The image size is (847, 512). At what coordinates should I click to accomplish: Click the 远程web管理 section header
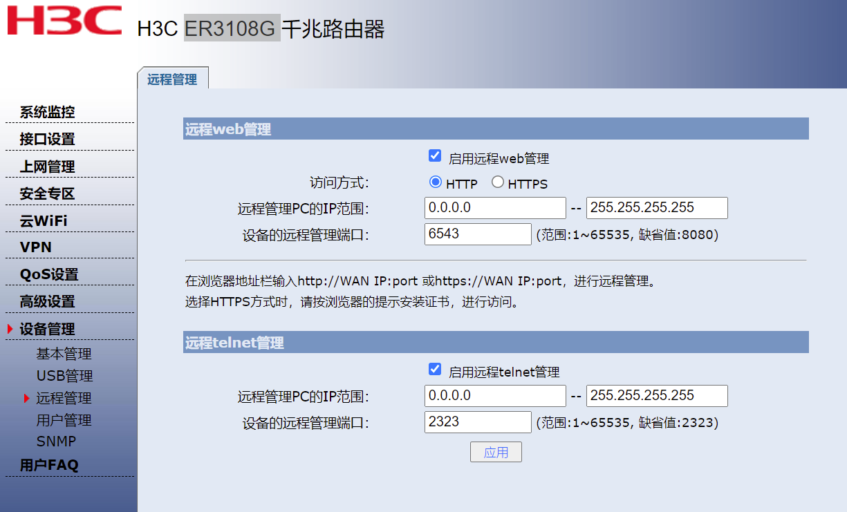coord(496,129)
